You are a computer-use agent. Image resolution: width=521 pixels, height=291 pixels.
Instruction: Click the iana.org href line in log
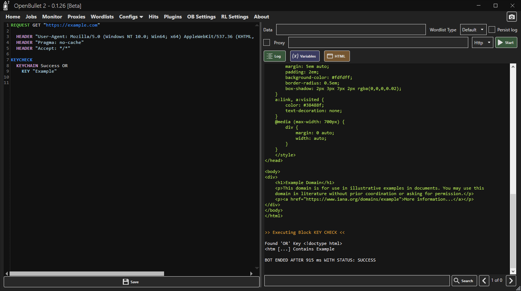[x=374, y=199]
